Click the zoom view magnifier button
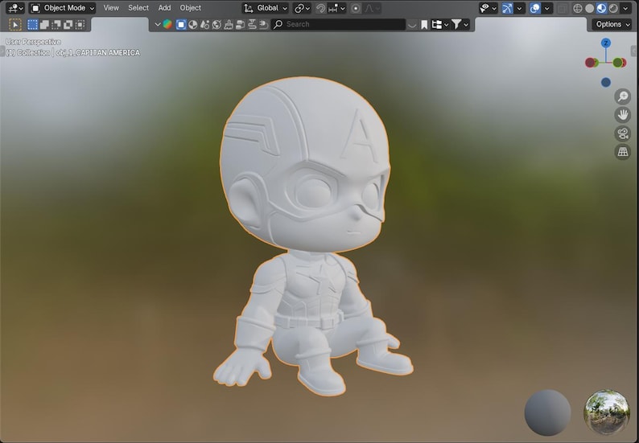 coord(623,96)
